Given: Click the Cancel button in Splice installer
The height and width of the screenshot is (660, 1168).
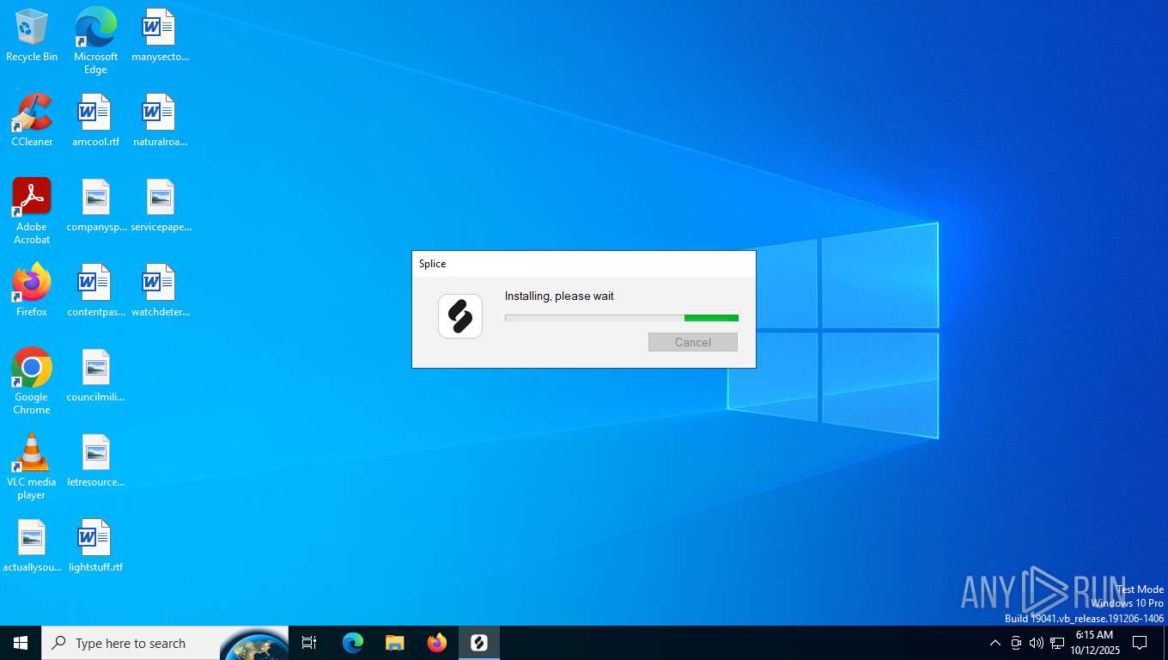Looking at the screenshot, I should [693, 342].
